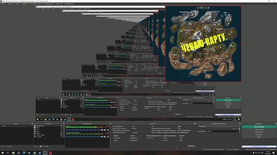This screenshot has height=155, width=277.
Task: Open the Профиль menu
Action: pos(25,3)
